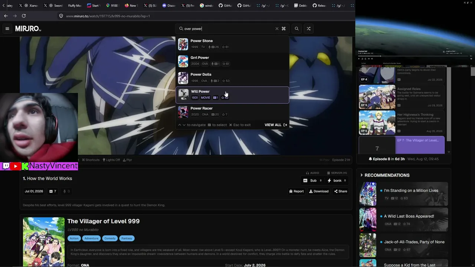Click the Jul 01, 2026 air date badge
The width and height of the screenshot is (475, 267).
tap(34, 191)
